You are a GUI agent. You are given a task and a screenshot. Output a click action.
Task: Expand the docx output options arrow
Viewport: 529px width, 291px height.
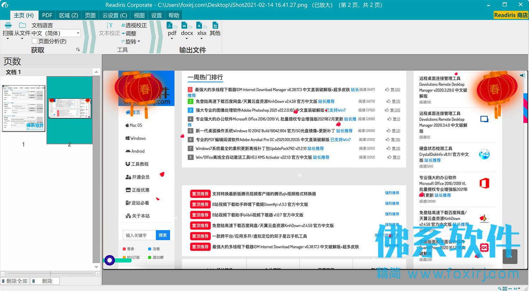[187, 38]
